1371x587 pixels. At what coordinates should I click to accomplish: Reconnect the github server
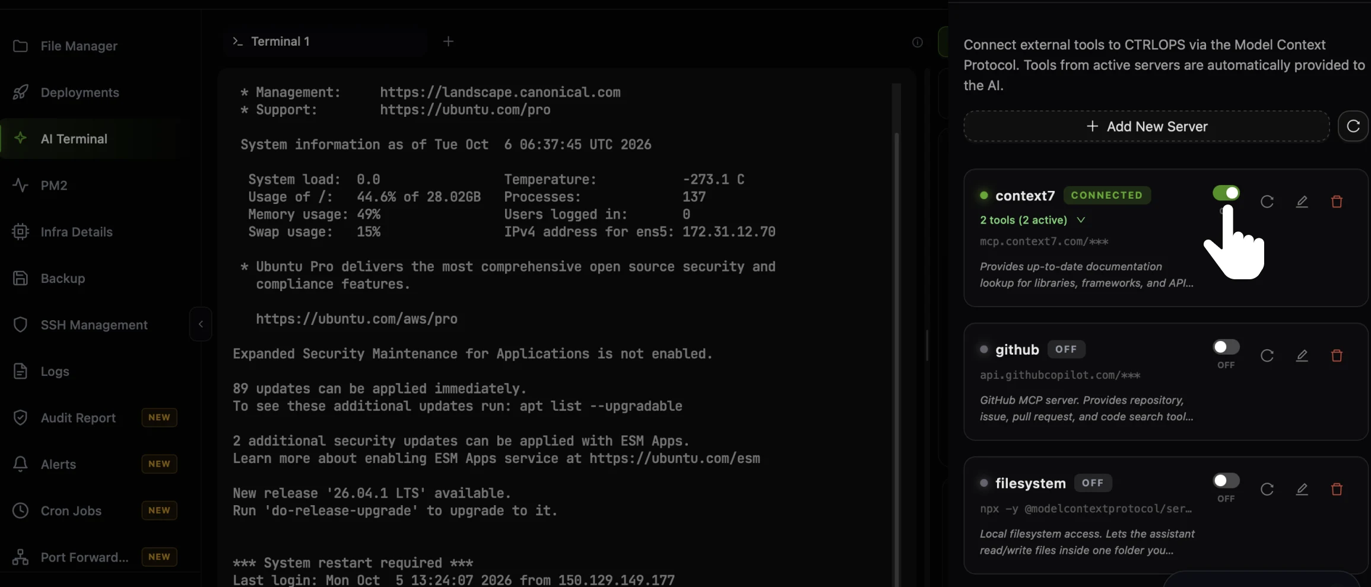(1267, 356)
